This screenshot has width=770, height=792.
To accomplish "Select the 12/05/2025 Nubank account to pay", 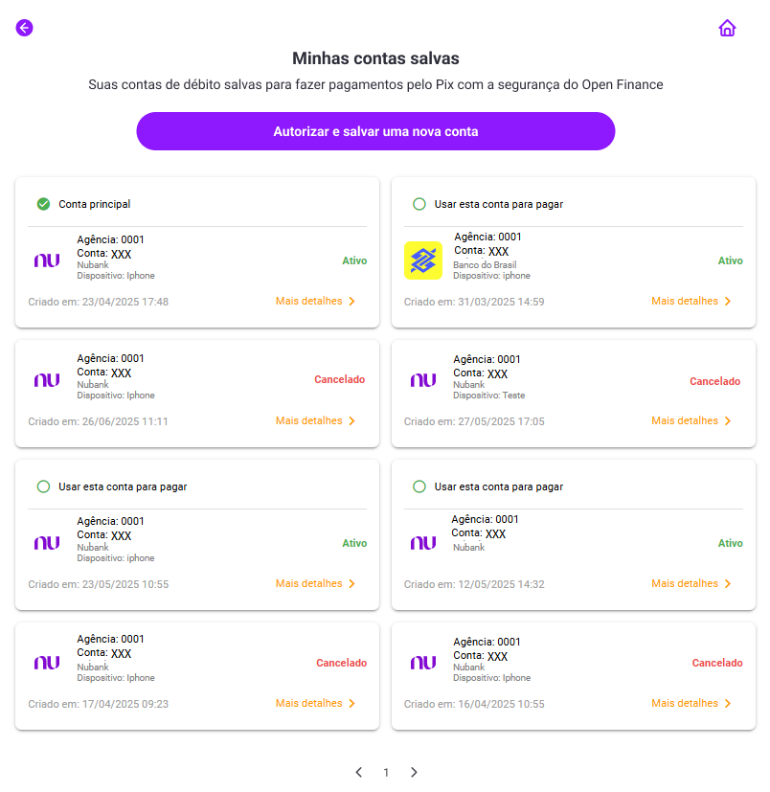I will pyautogui.click(x=419, y=487).
